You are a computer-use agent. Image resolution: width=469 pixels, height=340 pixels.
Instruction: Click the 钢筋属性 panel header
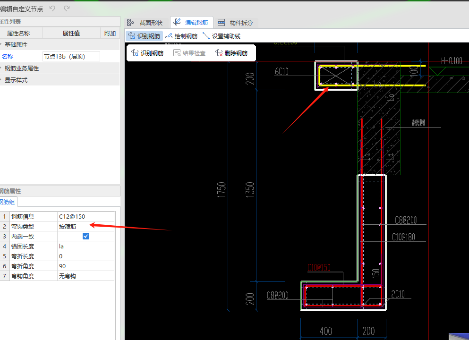coord(60,191)
